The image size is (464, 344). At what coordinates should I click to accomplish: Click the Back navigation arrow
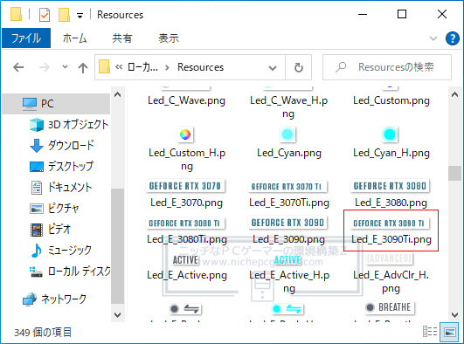tap(18, 67)
